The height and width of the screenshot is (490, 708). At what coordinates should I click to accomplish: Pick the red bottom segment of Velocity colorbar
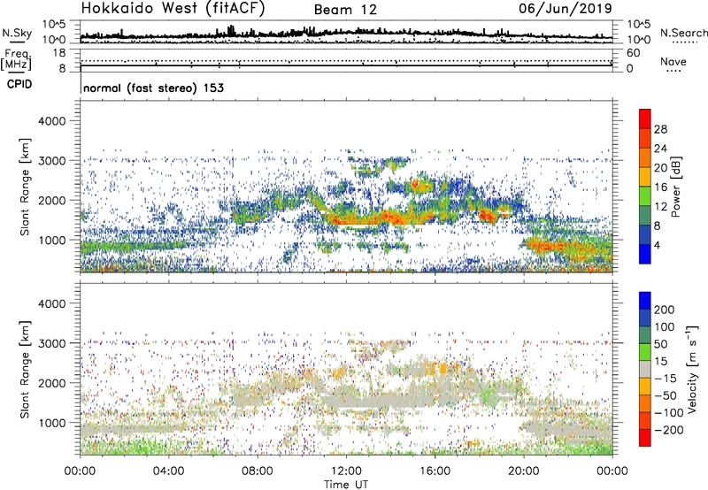(645, 438)
